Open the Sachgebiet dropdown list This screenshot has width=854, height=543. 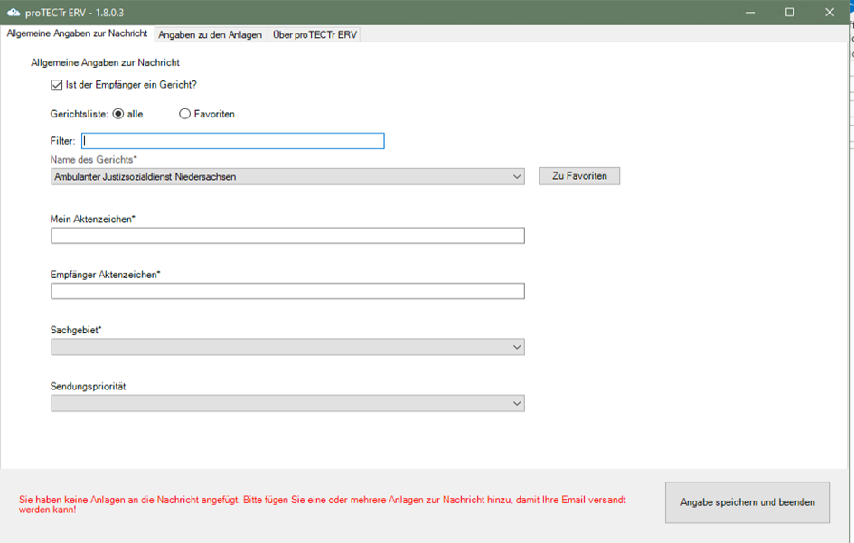[287, 347]
